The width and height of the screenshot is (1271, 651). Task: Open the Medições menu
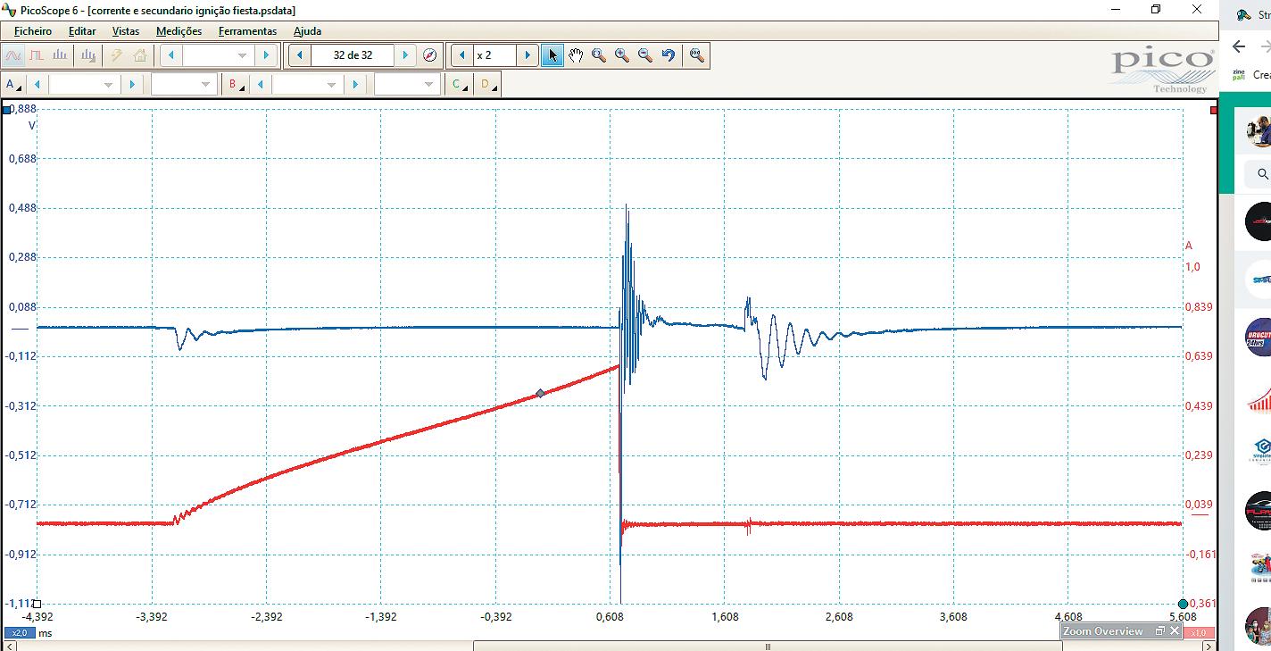[179, 31]
